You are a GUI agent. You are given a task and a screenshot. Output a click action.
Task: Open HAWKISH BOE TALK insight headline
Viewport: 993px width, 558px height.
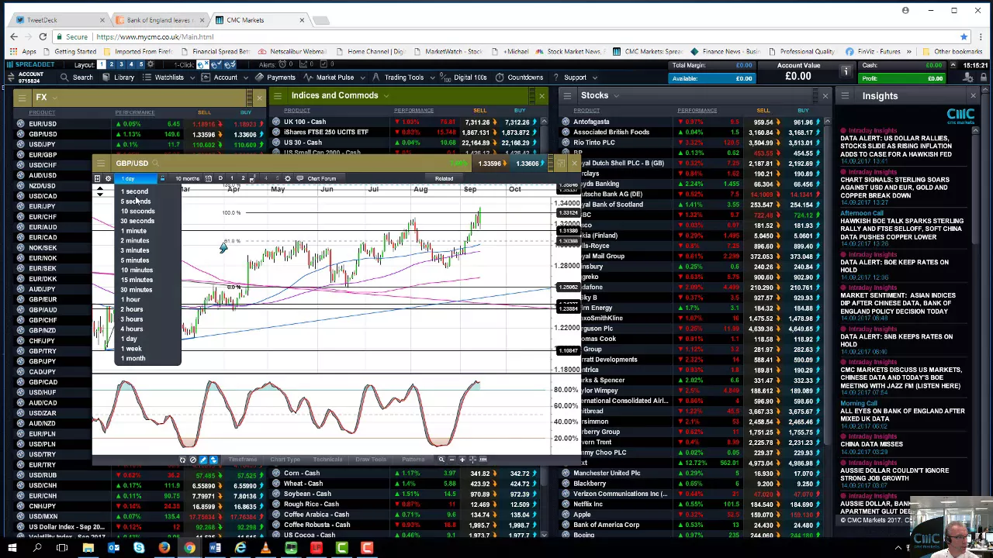coord(901,229)
